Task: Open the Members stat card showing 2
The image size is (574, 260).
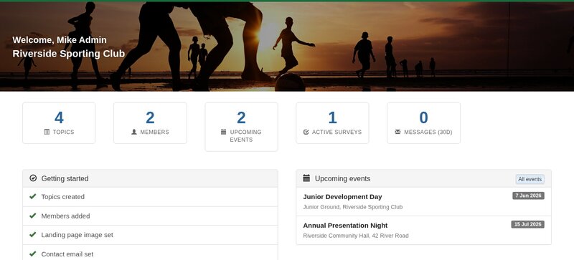Action: [150, 123]
